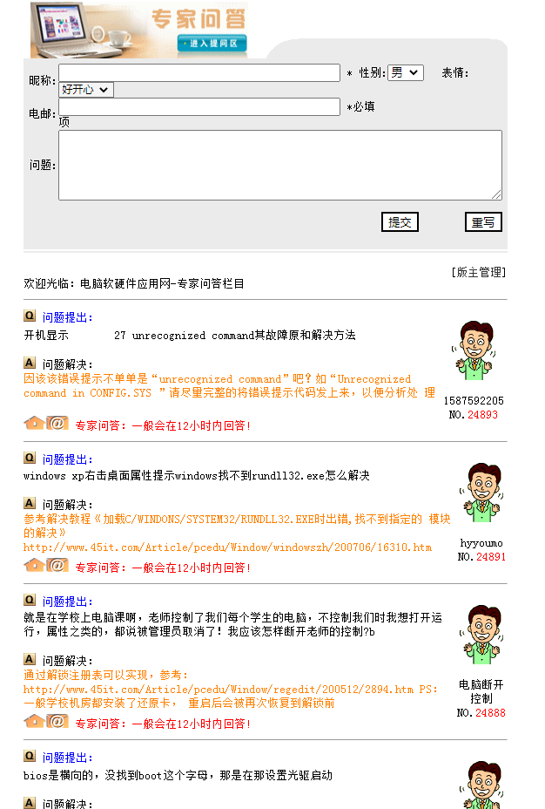Open the 好开心 expression dropdown

86,90
